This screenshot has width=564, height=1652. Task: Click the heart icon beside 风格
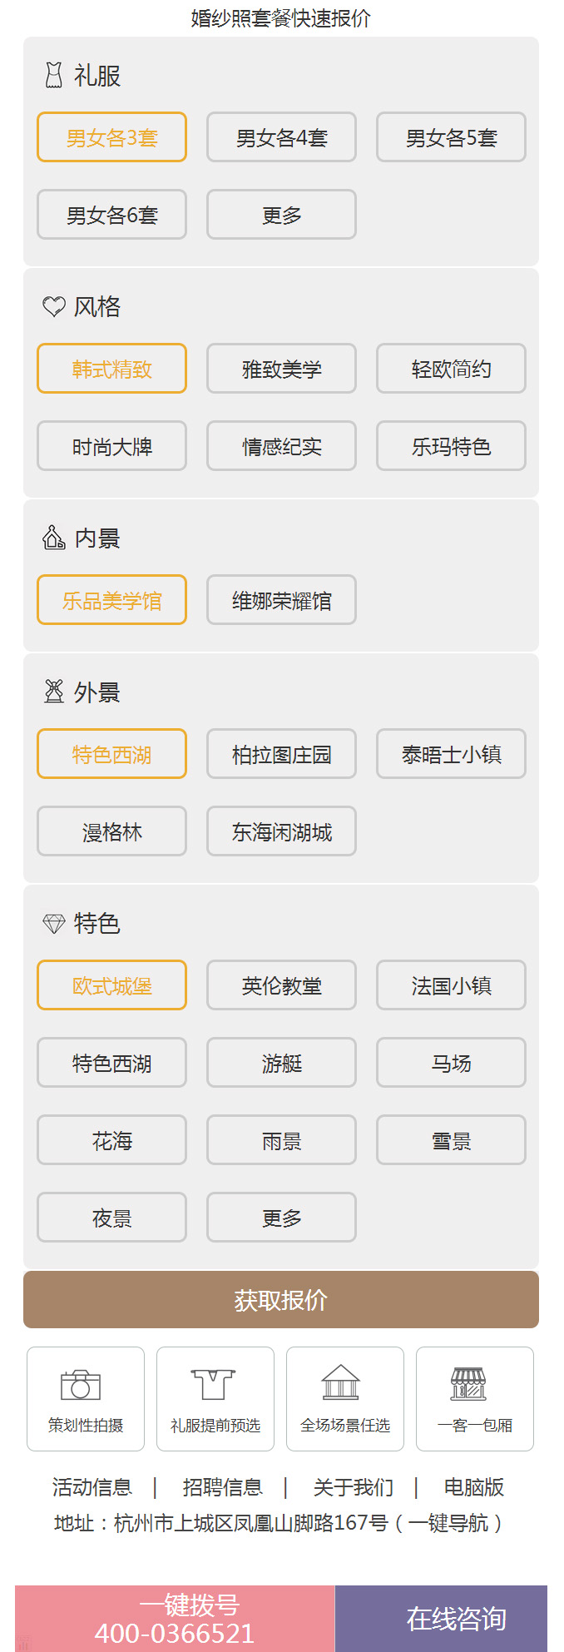(54, 307)
